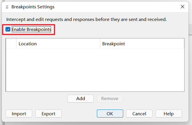Click empty area under the narrow first column
The height and width of the screenshot is (125, 192).
[11, 70]
